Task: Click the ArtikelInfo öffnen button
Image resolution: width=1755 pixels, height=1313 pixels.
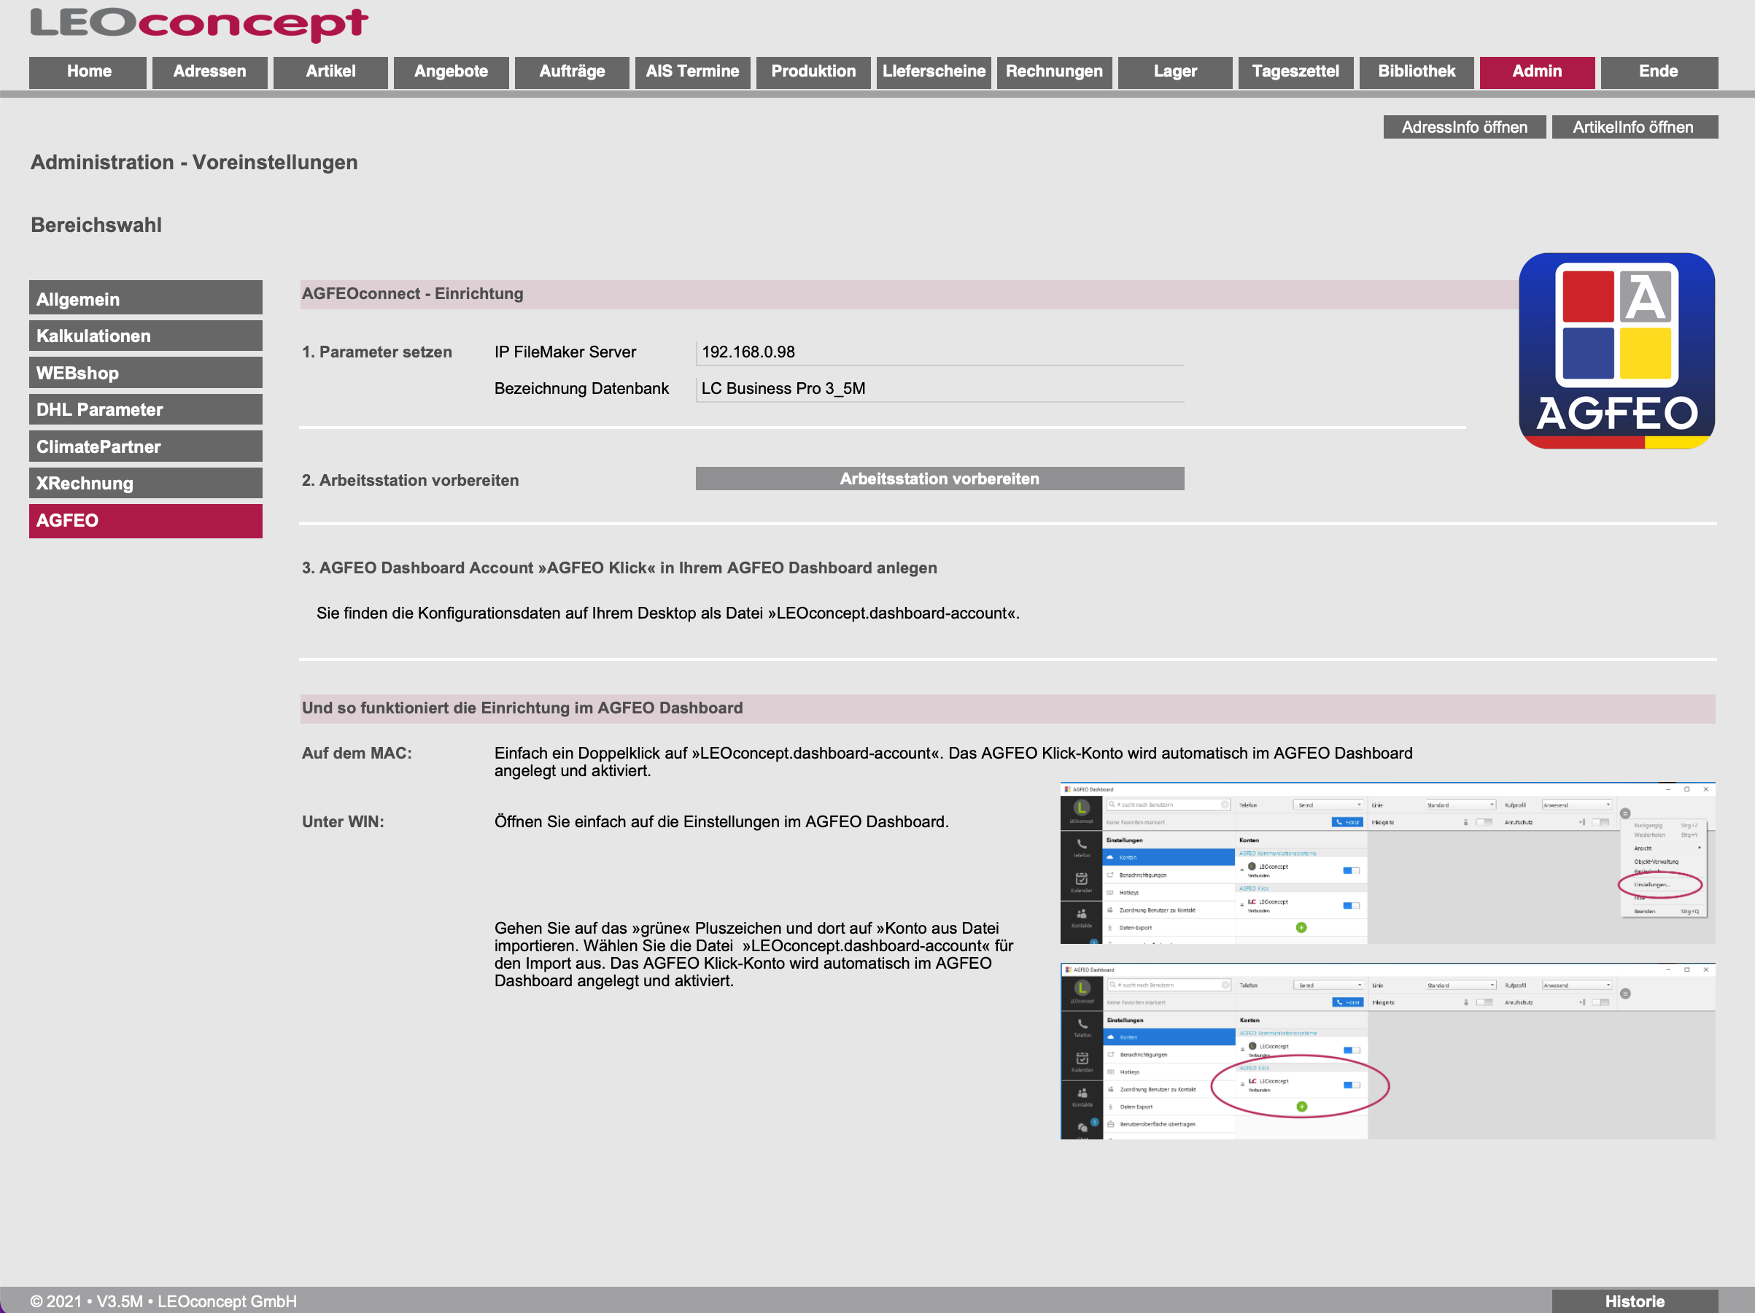Action: (1635, 127)
